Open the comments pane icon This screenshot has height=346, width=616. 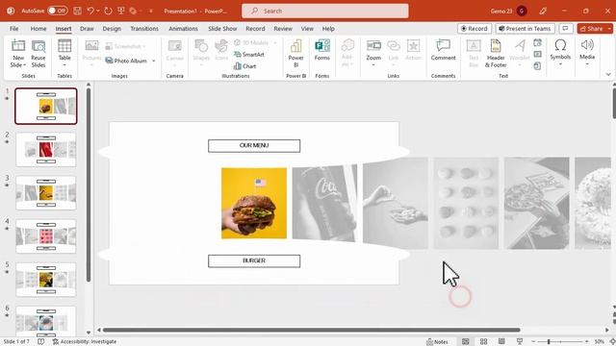point(565,29)
